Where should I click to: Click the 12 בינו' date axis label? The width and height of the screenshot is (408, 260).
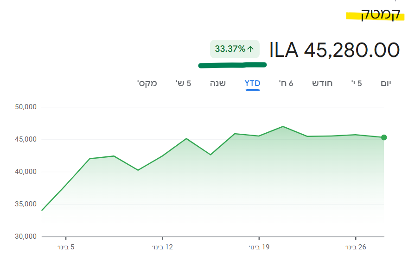point(162,247)
